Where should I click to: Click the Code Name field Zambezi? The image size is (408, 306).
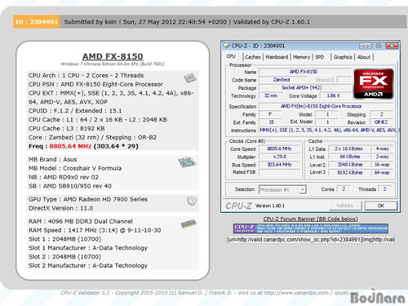(x=282, y=80)
